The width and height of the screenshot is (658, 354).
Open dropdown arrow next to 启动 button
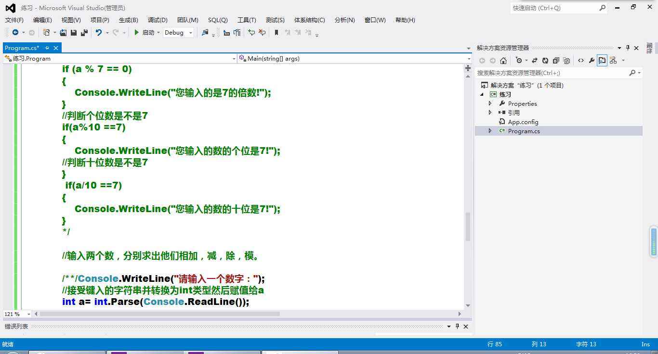click(x=158, y=33)
